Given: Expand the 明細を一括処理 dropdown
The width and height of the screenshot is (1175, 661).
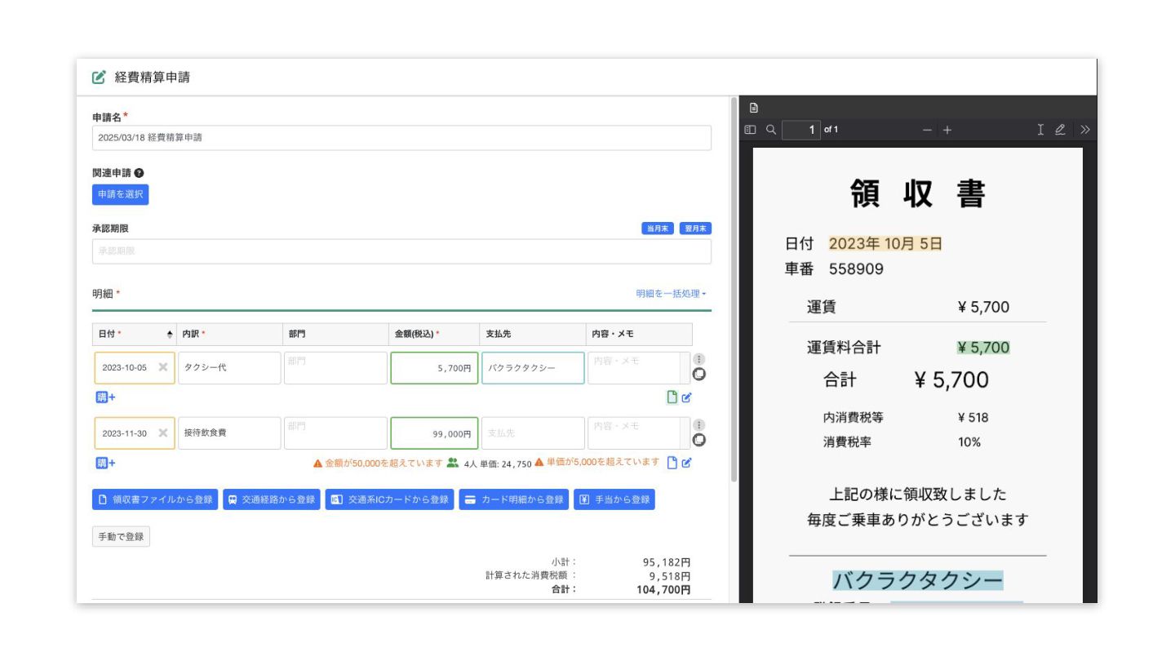Looking at the screenshot, I should coord(672,294).
